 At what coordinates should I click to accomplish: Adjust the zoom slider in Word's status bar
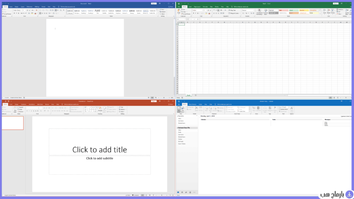tap(164, 98)
